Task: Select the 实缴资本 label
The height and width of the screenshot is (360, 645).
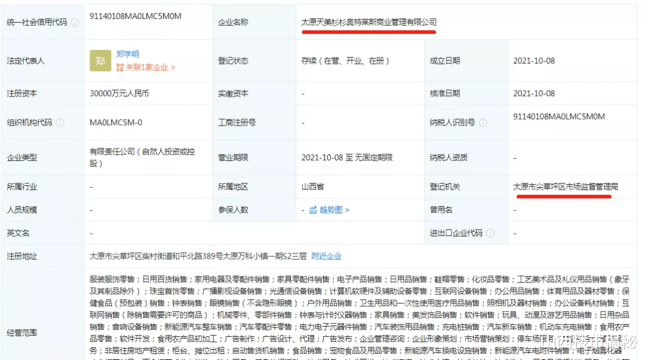Action: click(x=233, y=93)
